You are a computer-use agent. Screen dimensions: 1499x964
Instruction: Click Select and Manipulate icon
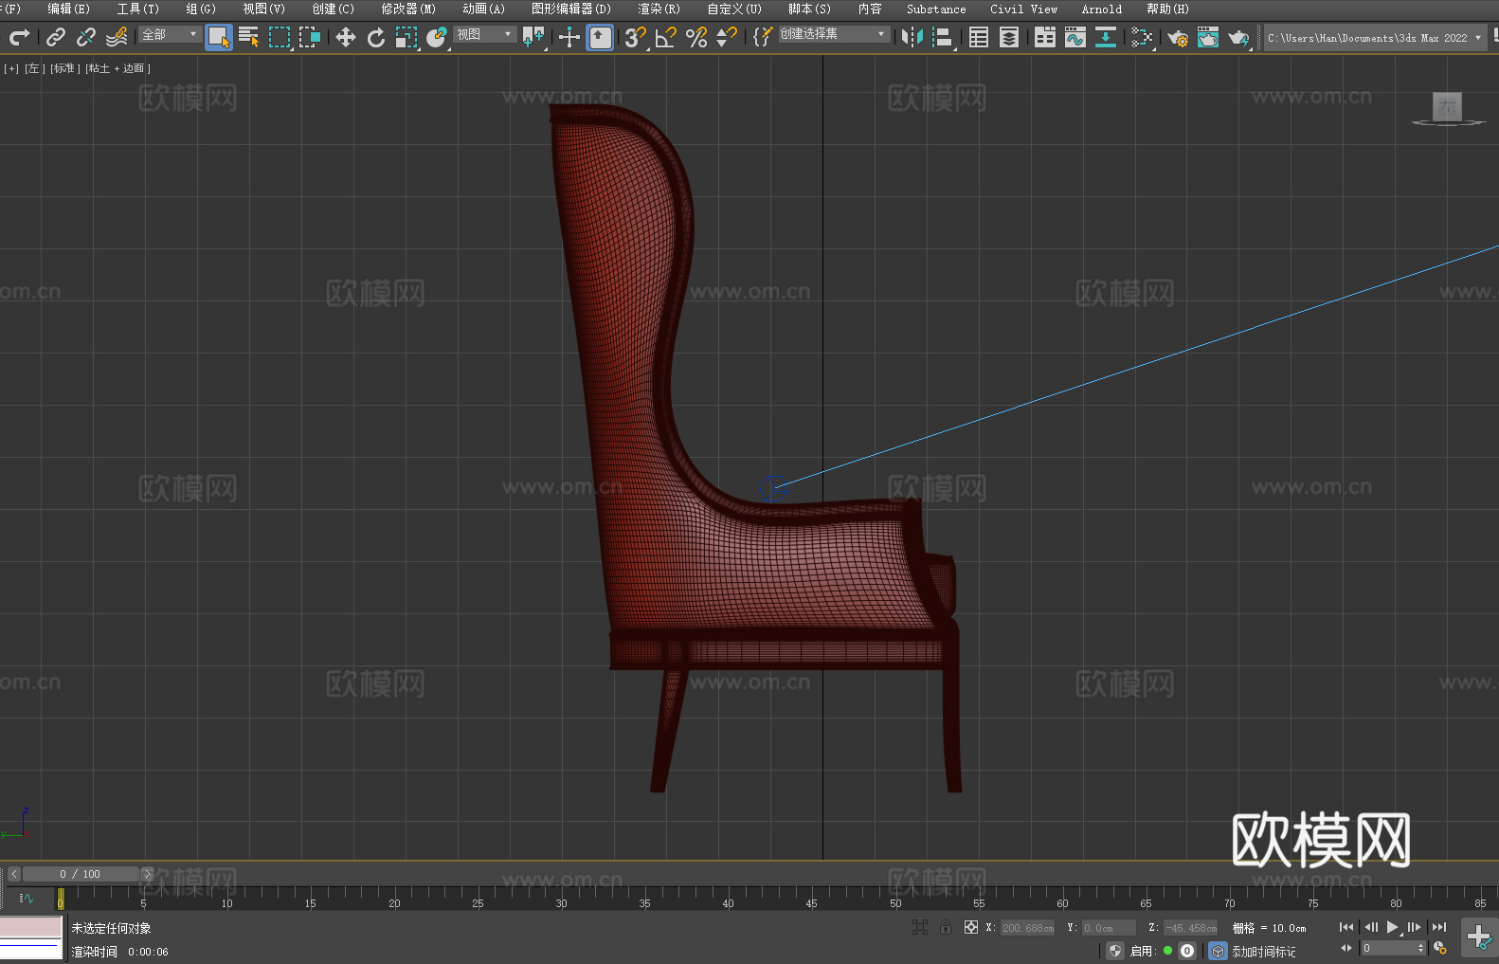(x=569, y=37)
